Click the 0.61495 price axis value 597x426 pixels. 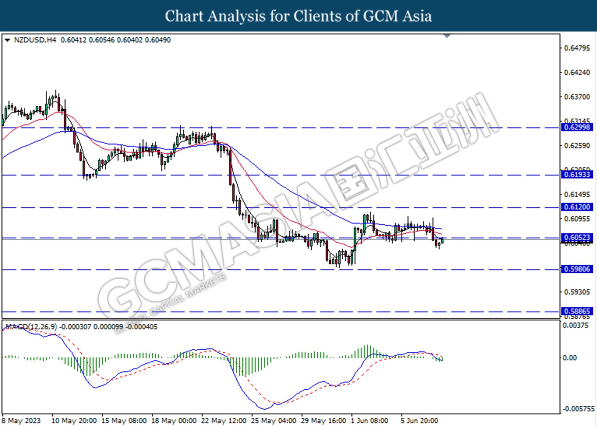[x=577, y=195]
